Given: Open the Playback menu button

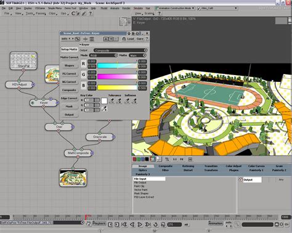Looking at the screenshot, I should 99,223.
